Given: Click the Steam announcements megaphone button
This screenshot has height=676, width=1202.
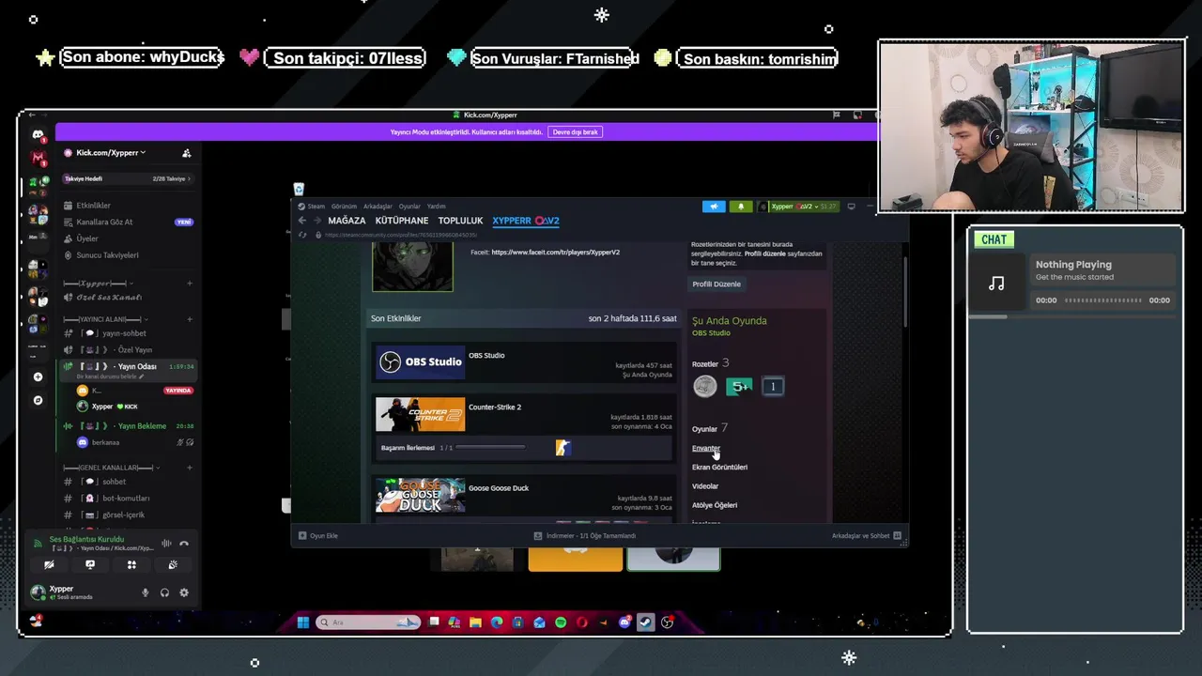Looking at the screenshot, I should [x=714, y=207].
